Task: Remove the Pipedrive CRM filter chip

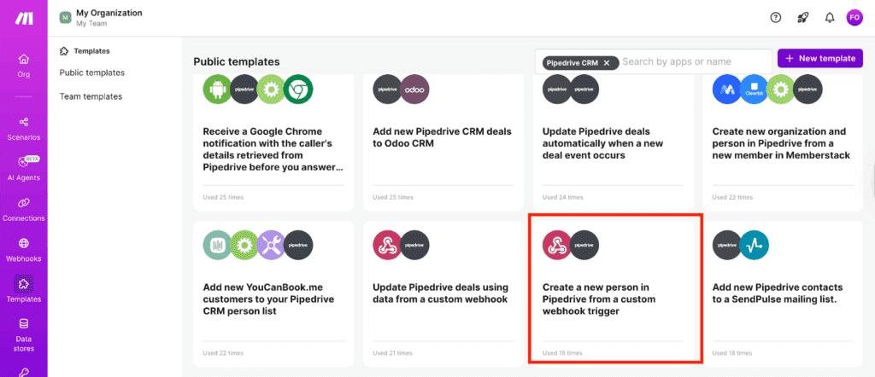Action: (607, 63)
